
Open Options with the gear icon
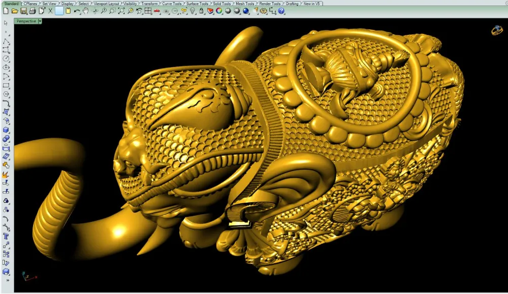(265, 11)
